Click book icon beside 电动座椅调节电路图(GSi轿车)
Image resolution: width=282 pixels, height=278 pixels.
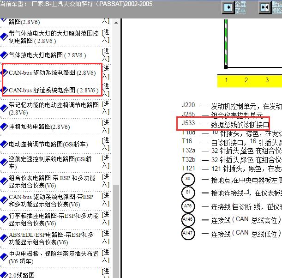point(4,144)
